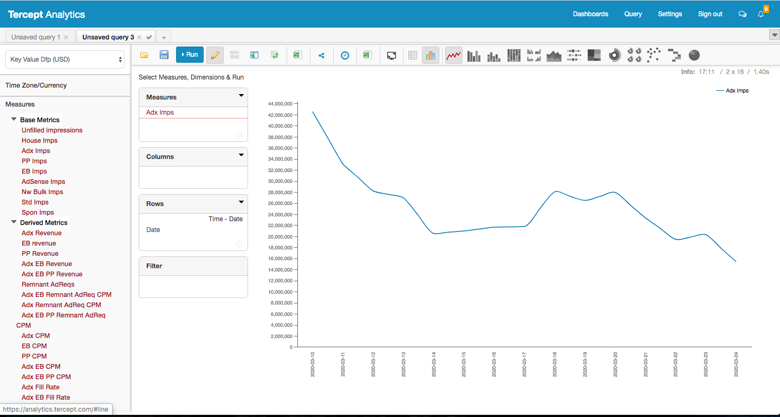Viewport: 780px width, 417px height.
Task: Select the dot grid chart icon
Action: pyautogui.click(x=574, y=55)
